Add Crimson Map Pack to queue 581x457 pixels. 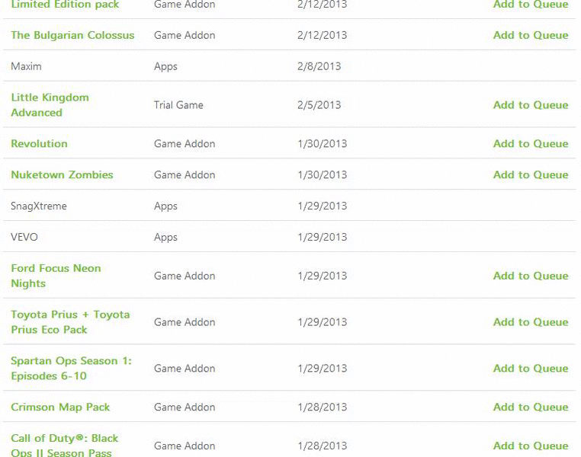pyautogui.click(x=530, y=407)
